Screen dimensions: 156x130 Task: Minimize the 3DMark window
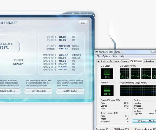click(73, 13)
